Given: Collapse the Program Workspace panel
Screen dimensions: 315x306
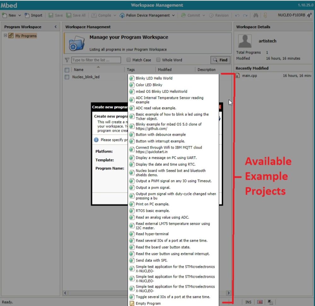Looking at the screenshot, I should pos(55,27).
